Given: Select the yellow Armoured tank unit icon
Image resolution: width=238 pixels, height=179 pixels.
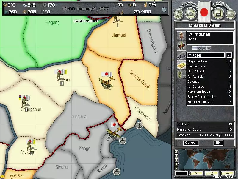Looking at the screenshot, I should 181,66.
